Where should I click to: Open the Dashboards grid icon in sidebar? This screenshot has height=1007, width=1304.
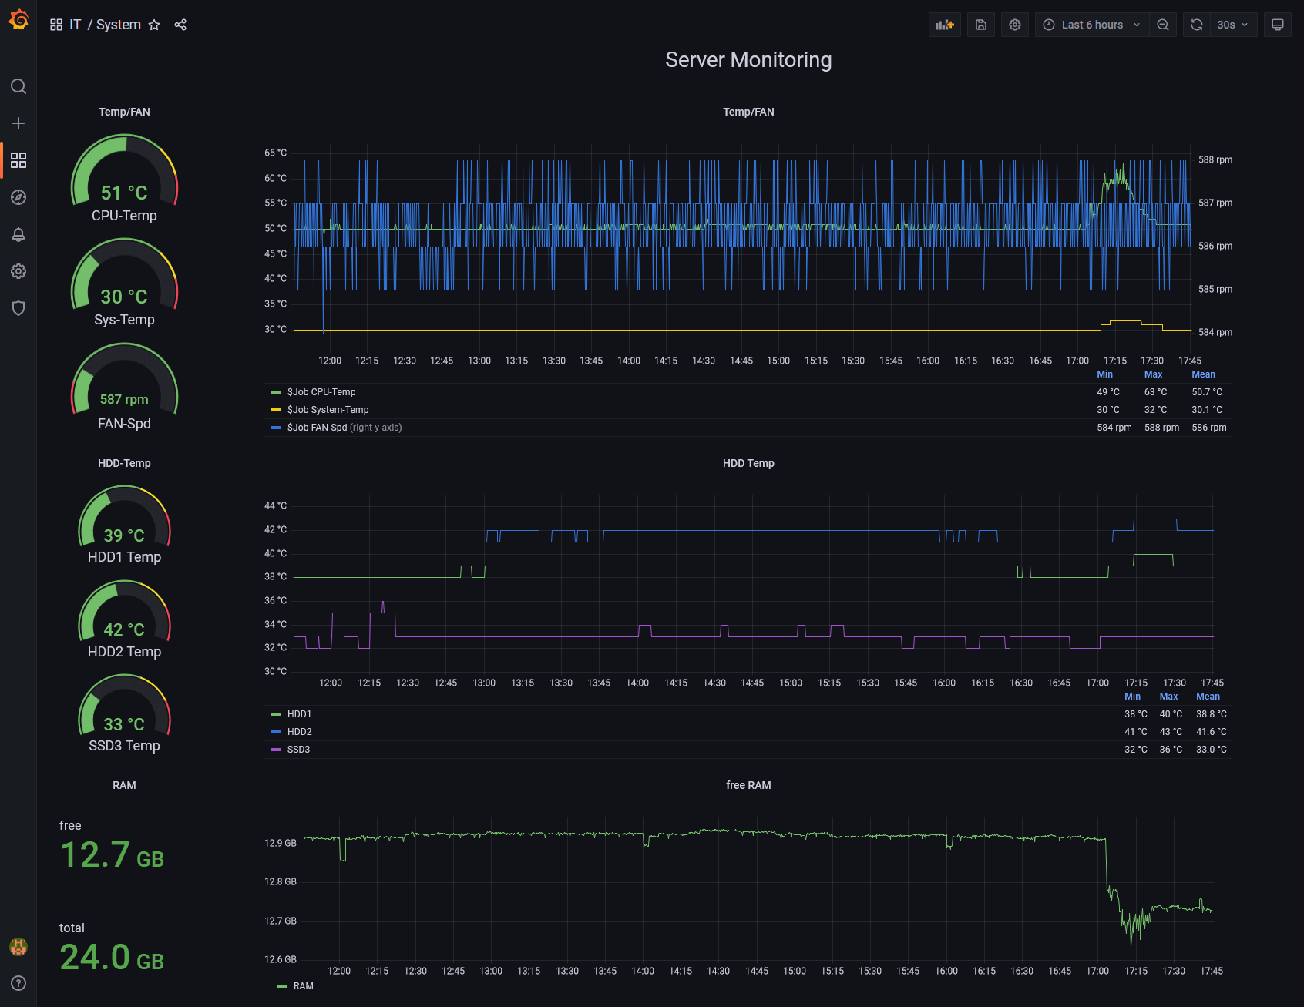[18, 160]
